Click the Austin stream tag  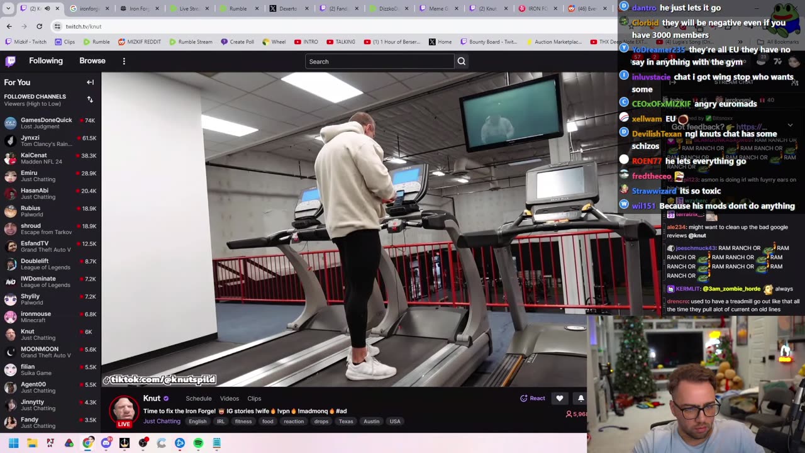(x=372, y=422)
